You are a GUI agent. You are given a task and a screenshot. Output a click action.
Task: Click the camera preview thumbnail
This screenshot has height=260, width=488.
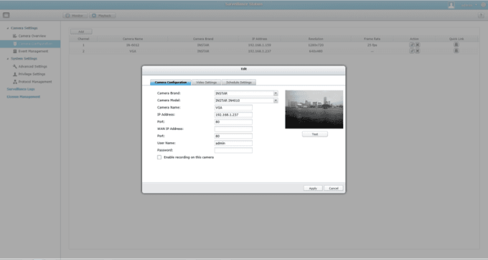[314, 109]
